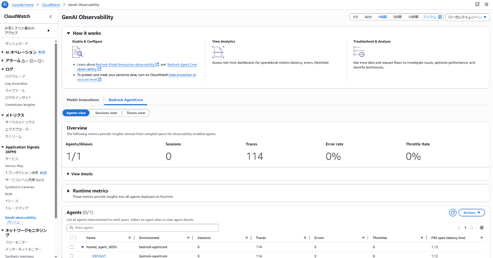Switch to Traces view

tap(136, 113)
